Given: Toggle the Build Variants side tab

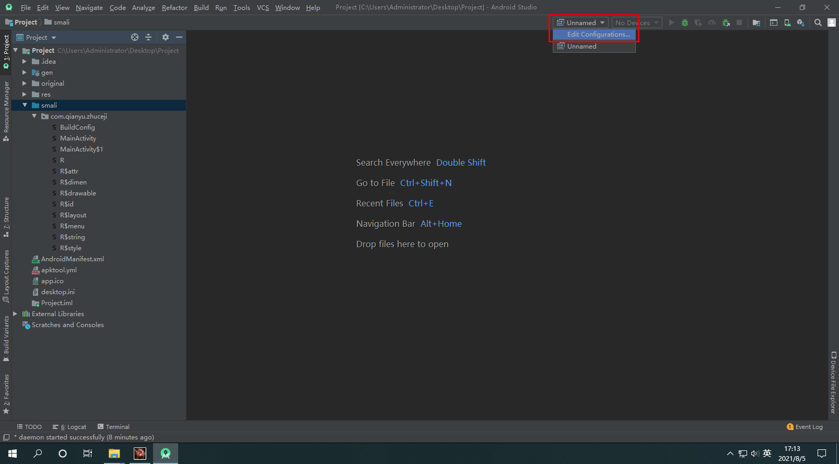Looking at the screenshot, I should 6,339.
